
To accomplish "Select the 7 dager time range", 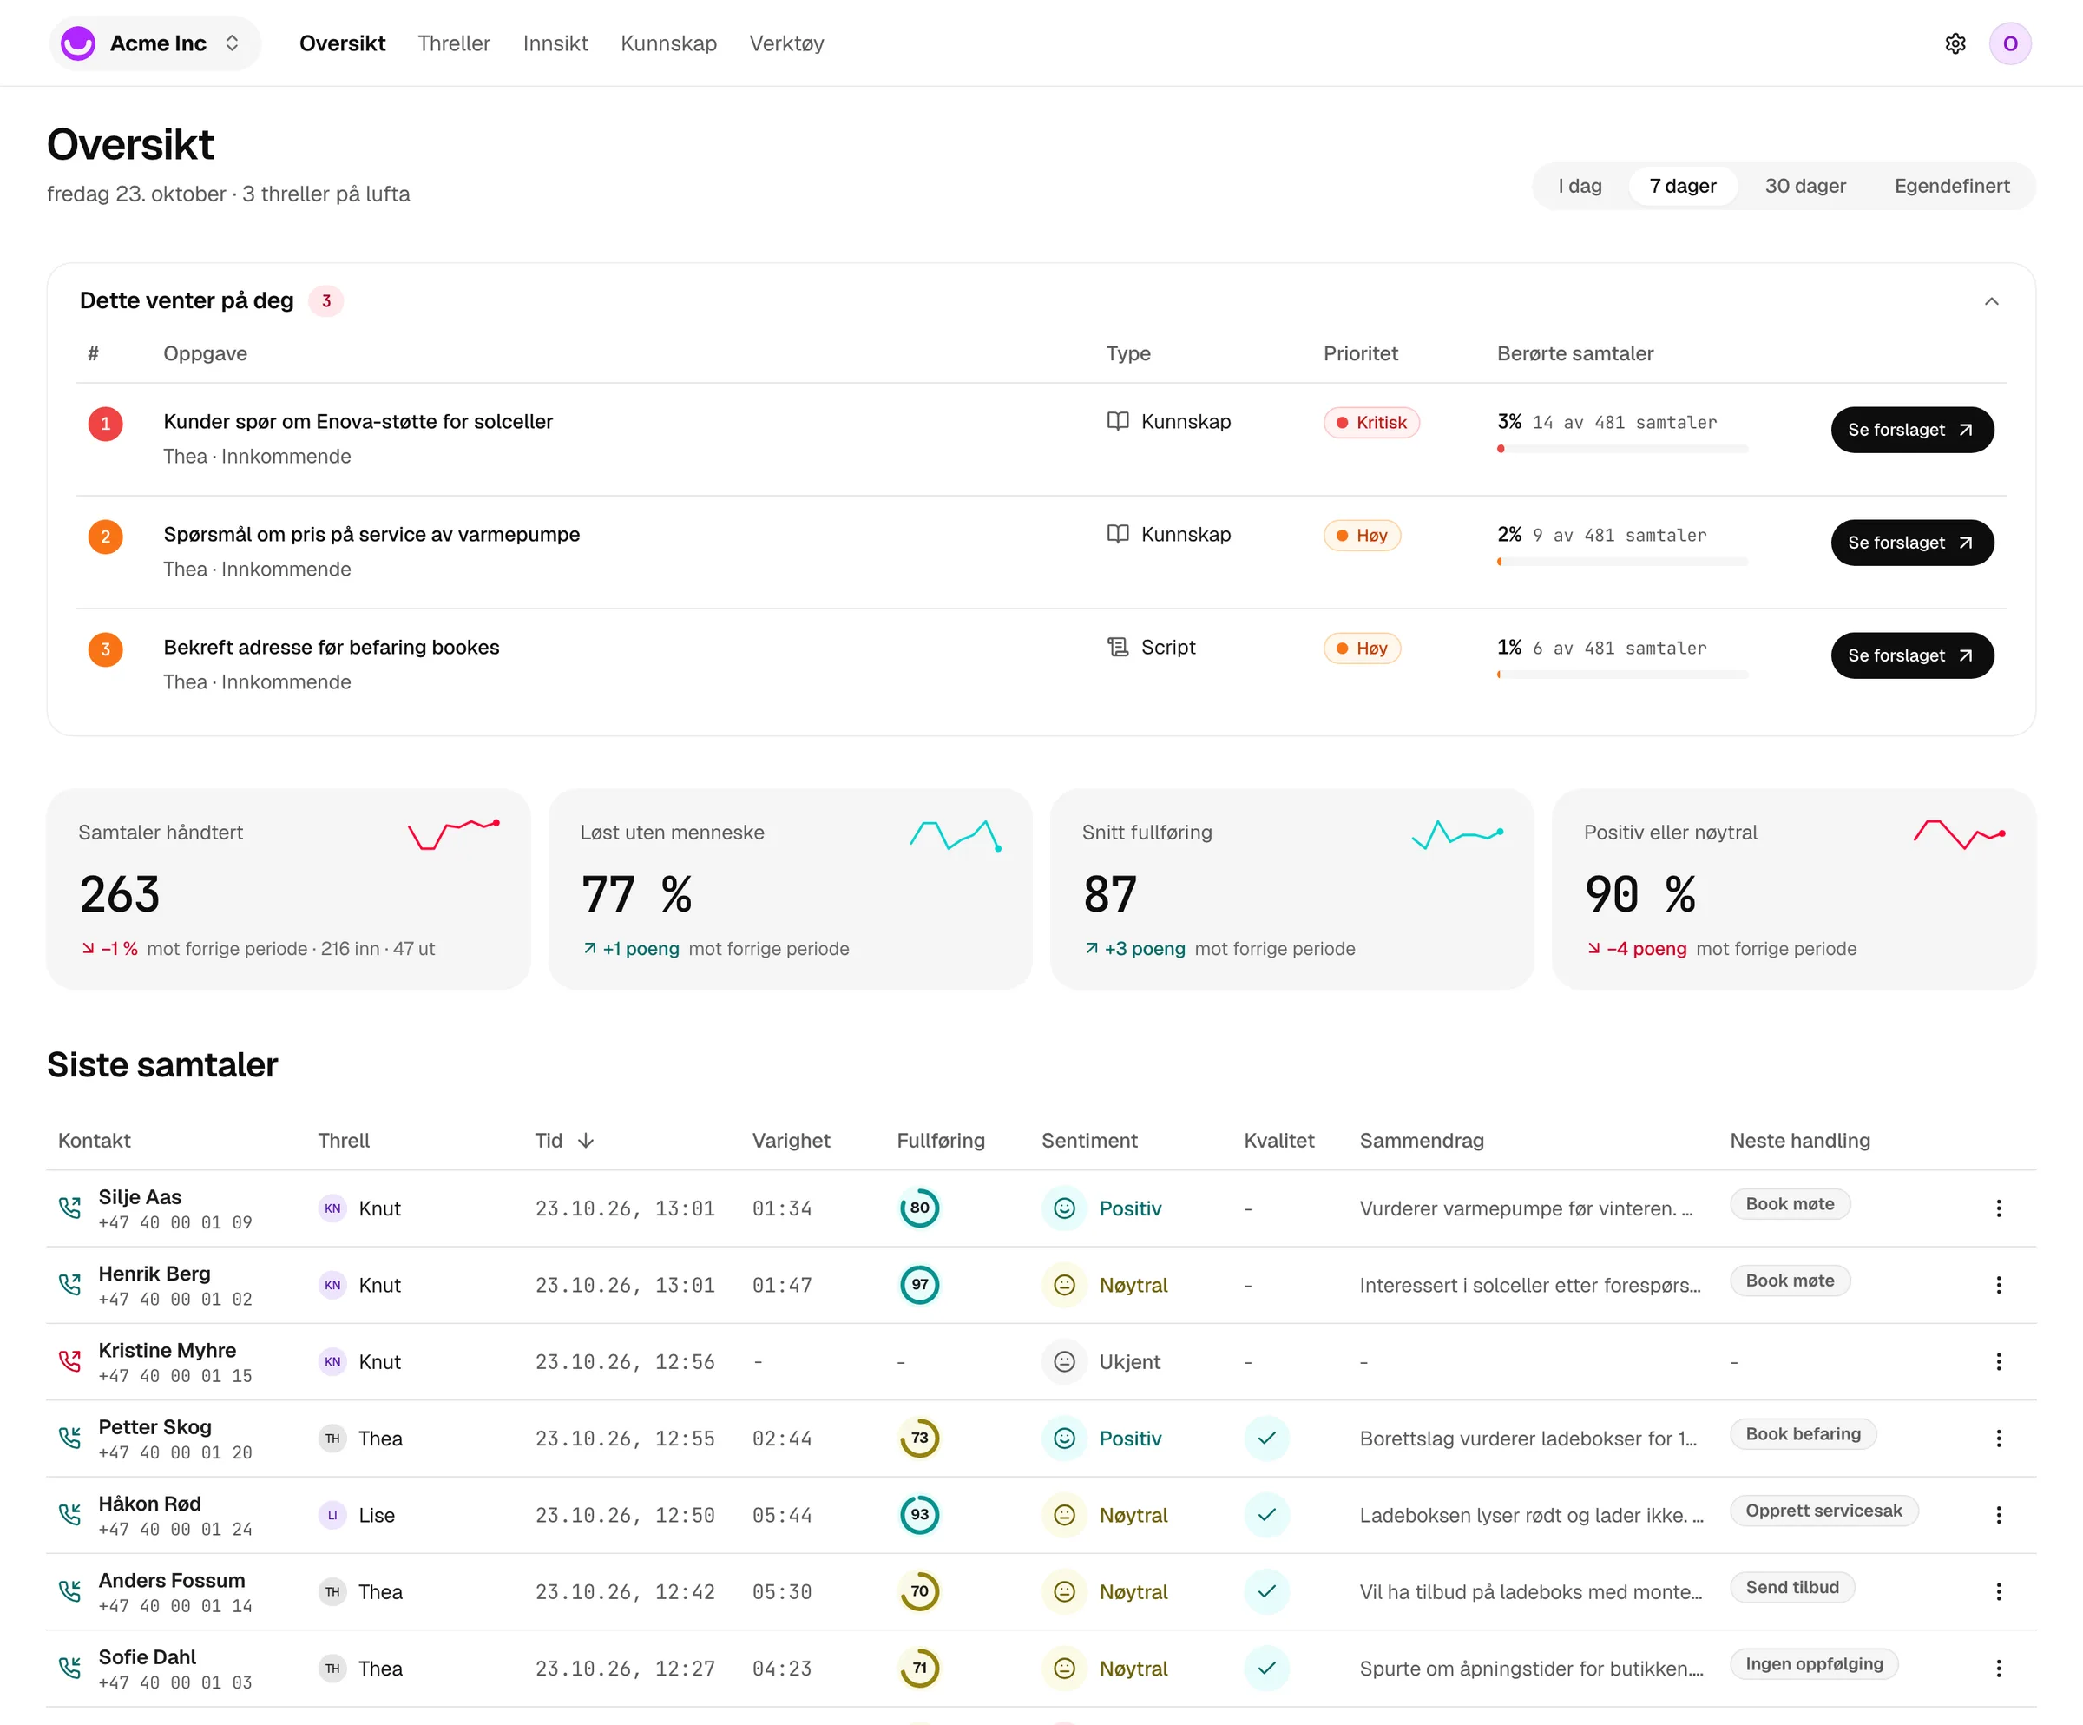I will [x=1682, y=187].
